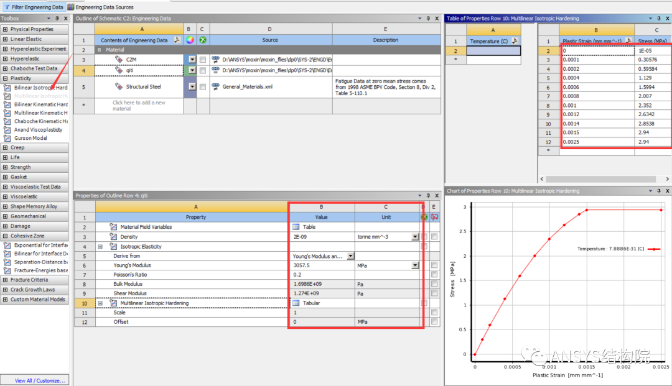Click here to add a new material
Screen dimensions: 672x386
click(139, 106)
